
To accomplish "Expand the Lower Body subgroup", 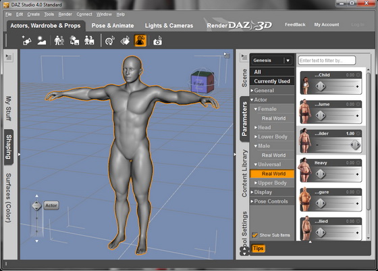I will tap(256, 137).
